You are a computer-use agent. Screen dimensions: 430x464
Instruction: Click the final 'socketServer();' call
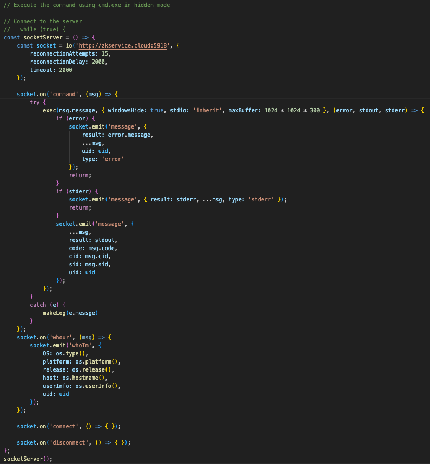(28, 459)
